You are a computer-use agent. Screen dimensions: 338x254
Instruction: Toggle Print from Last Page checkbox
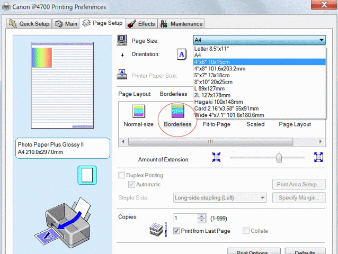(176, 231)
